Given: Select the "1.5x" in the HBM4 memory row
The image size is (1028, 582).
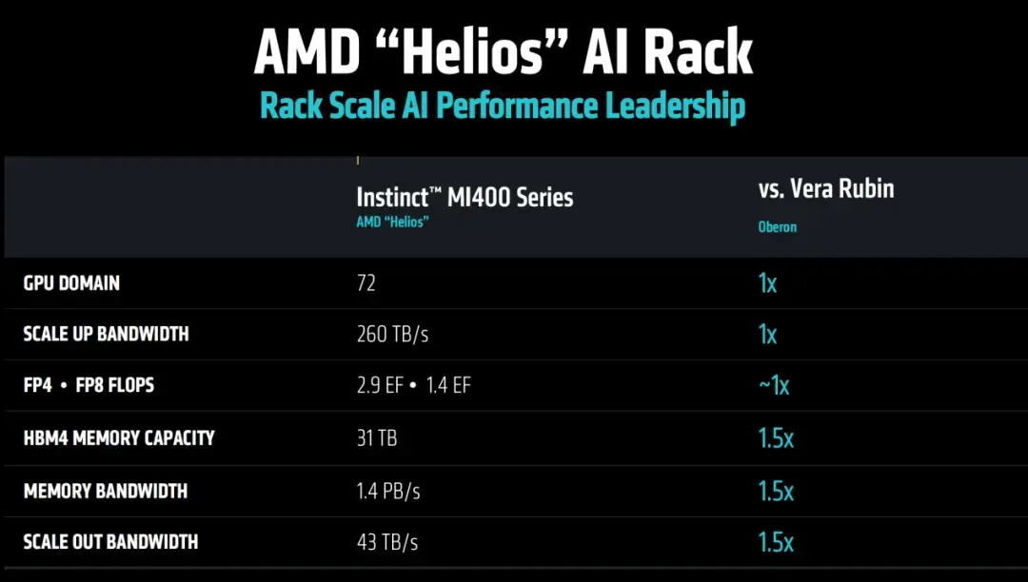Looking at the screenshot, I should [776, 437].
